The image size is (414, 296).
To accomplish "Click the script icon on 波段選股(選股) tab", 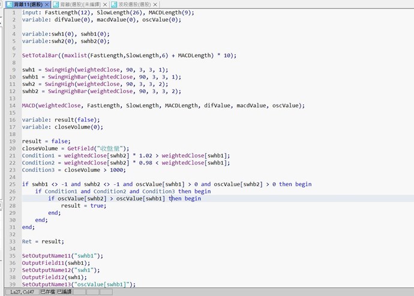I will coord(114,4).
